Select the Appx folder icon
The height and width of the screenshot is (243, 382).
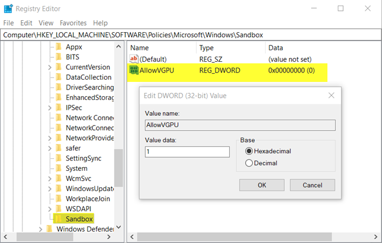tap(58, 46)
